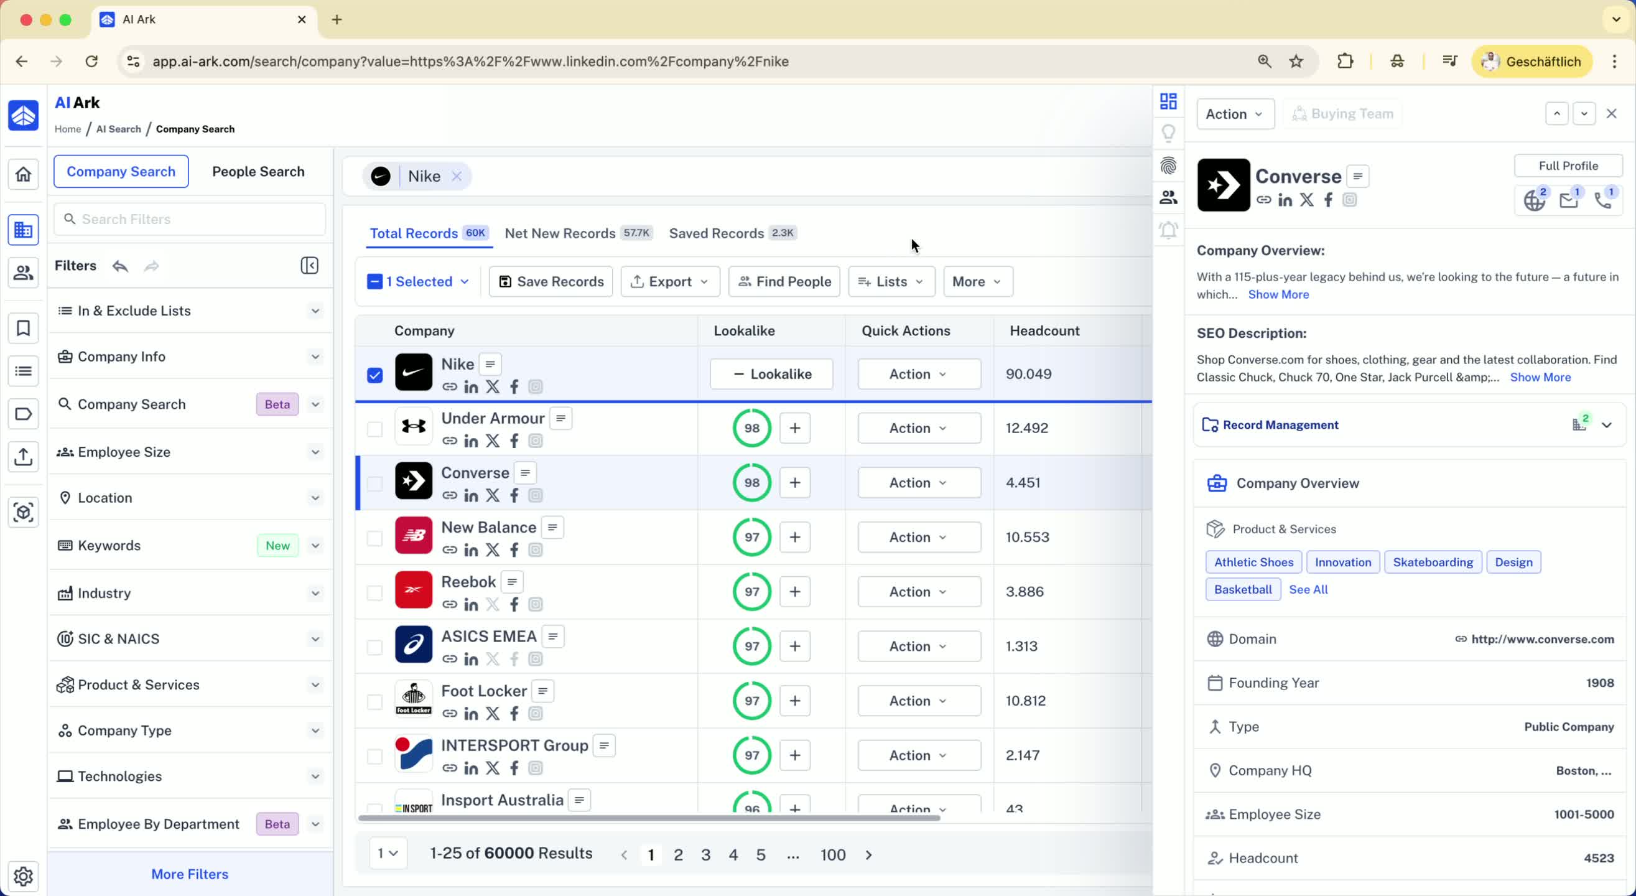The height and width of the screenshot is (896, 1636).
Task: Open Converse's Facebook icon in detail panel
Action: pos(1328,200)
